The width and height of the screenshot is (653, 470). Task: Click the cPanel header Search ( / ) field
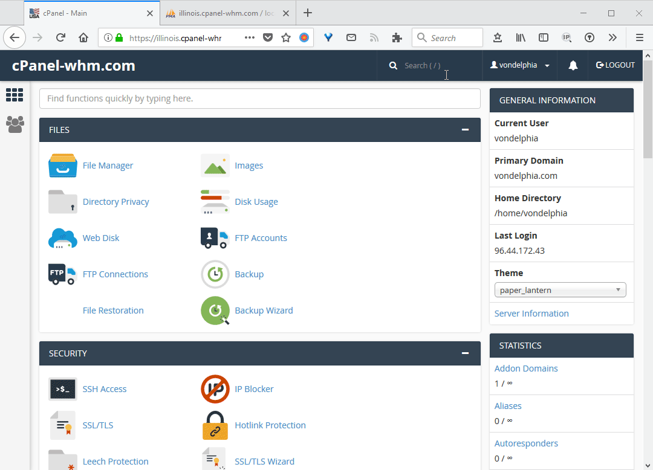click(x=429, y=65)
